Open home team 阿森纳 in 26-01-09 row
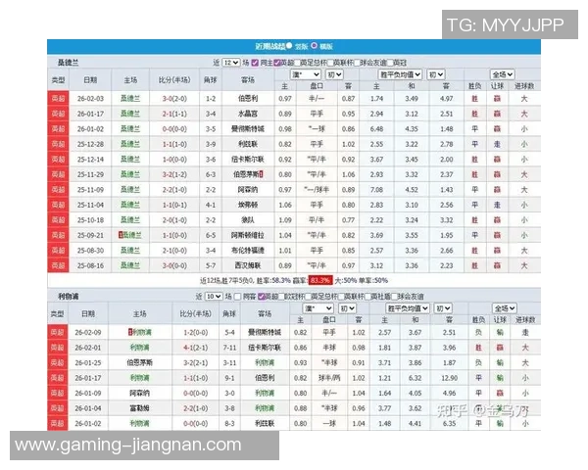The width and height of the screenshot is (588, 470). click(x=139, y=394)
